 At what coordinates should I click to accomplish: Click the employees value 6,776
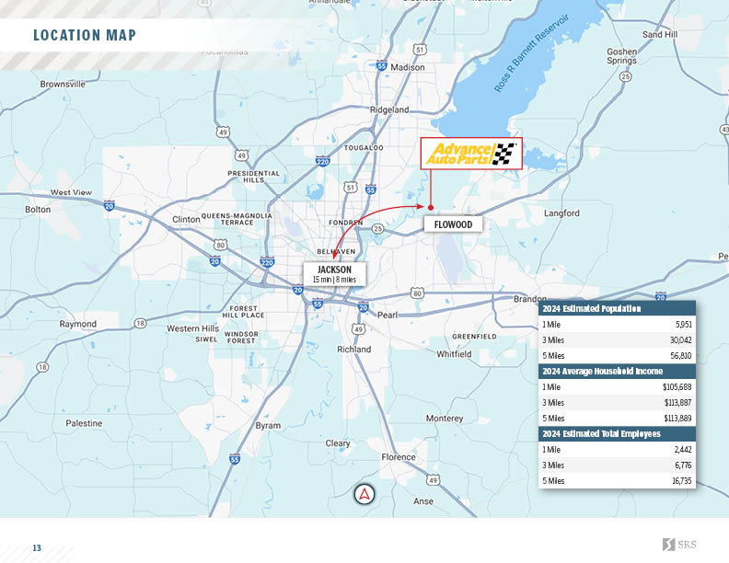point(683,465)
